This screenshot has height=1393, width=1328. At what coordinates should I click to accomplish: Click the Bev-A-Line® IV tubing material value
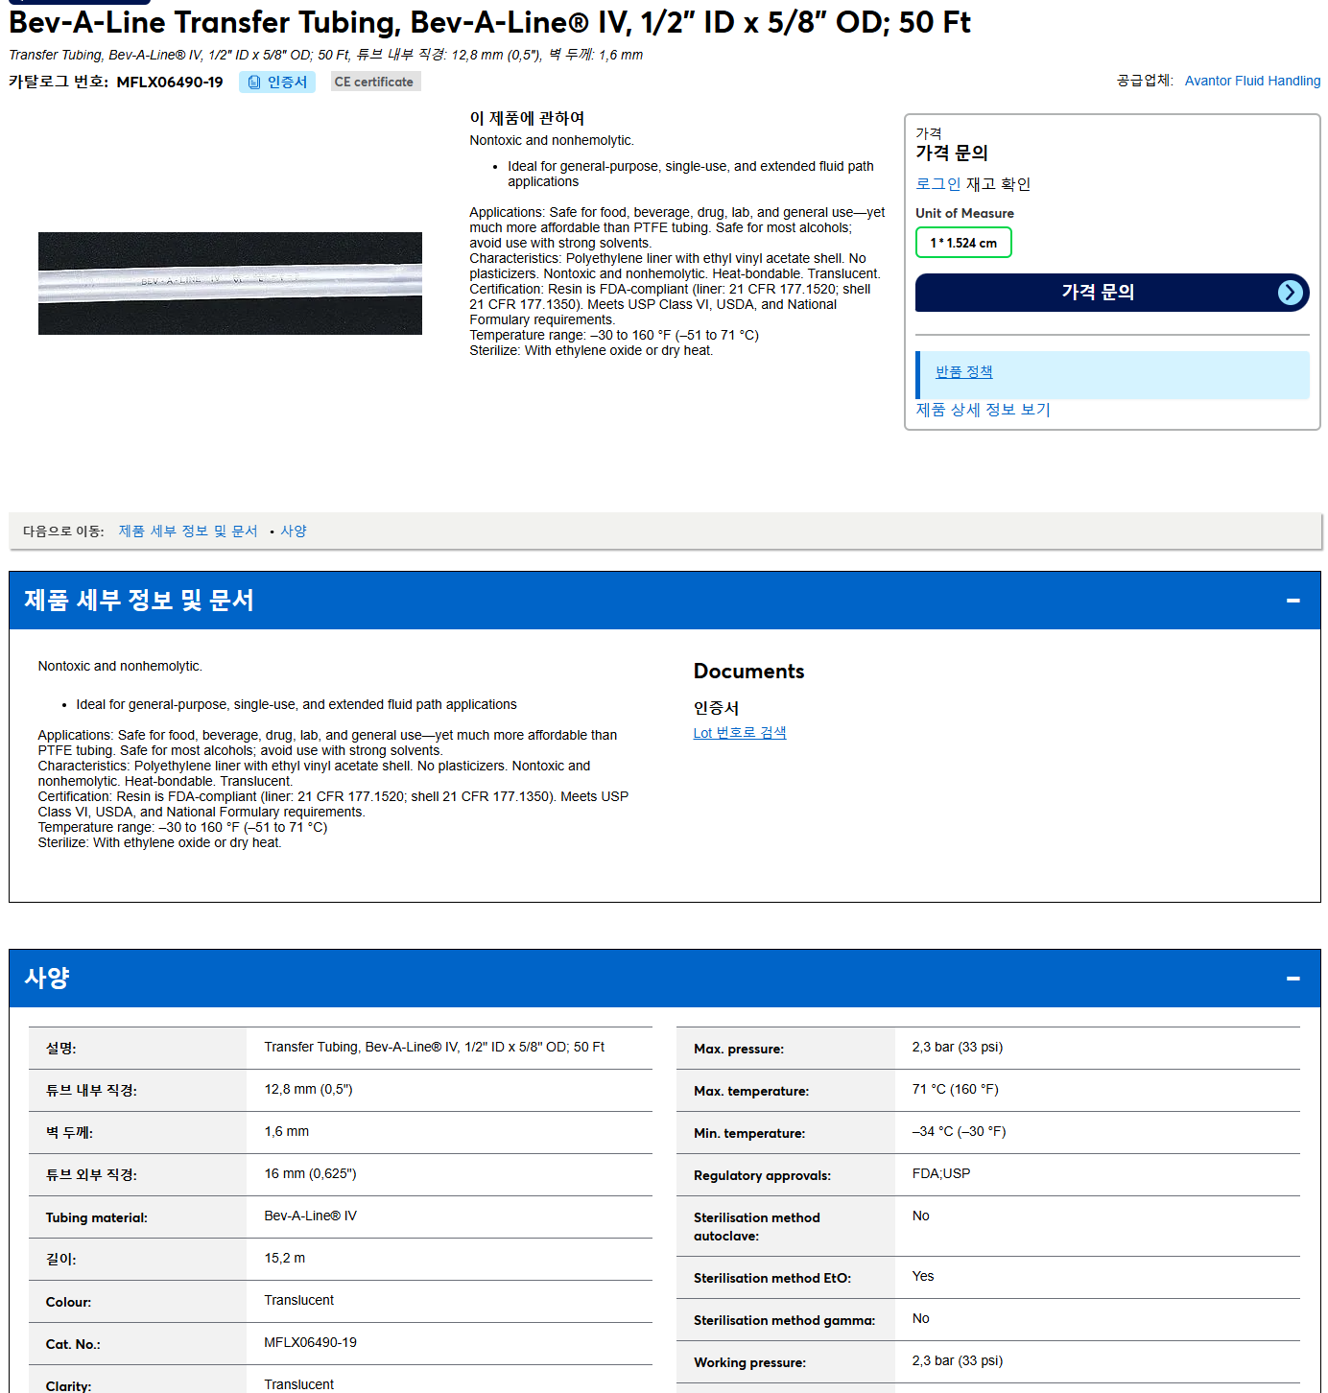310,1216
